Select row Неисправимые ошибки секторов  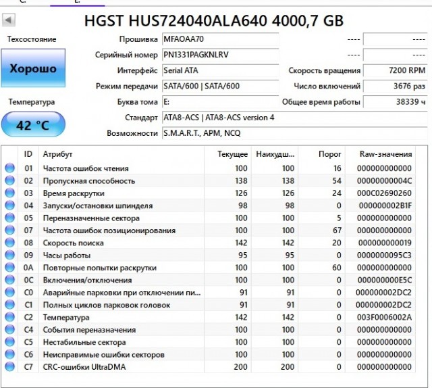point(209,354)
